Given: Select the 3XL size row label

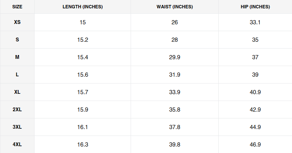Looking at the screenshot, I should tap(17, 127).
